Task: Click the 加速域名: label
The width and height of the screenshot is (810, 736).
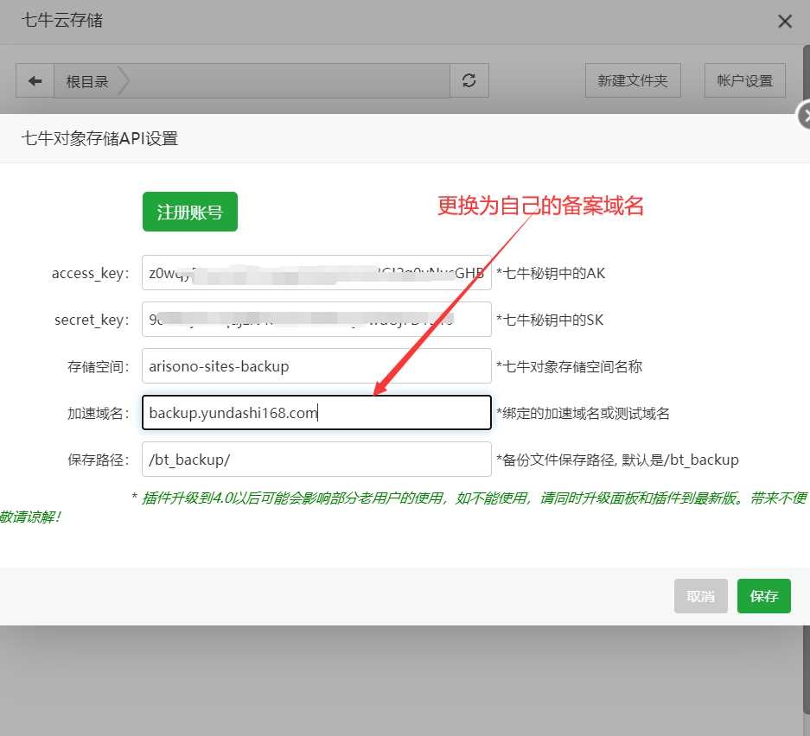Action: [99, 413]
